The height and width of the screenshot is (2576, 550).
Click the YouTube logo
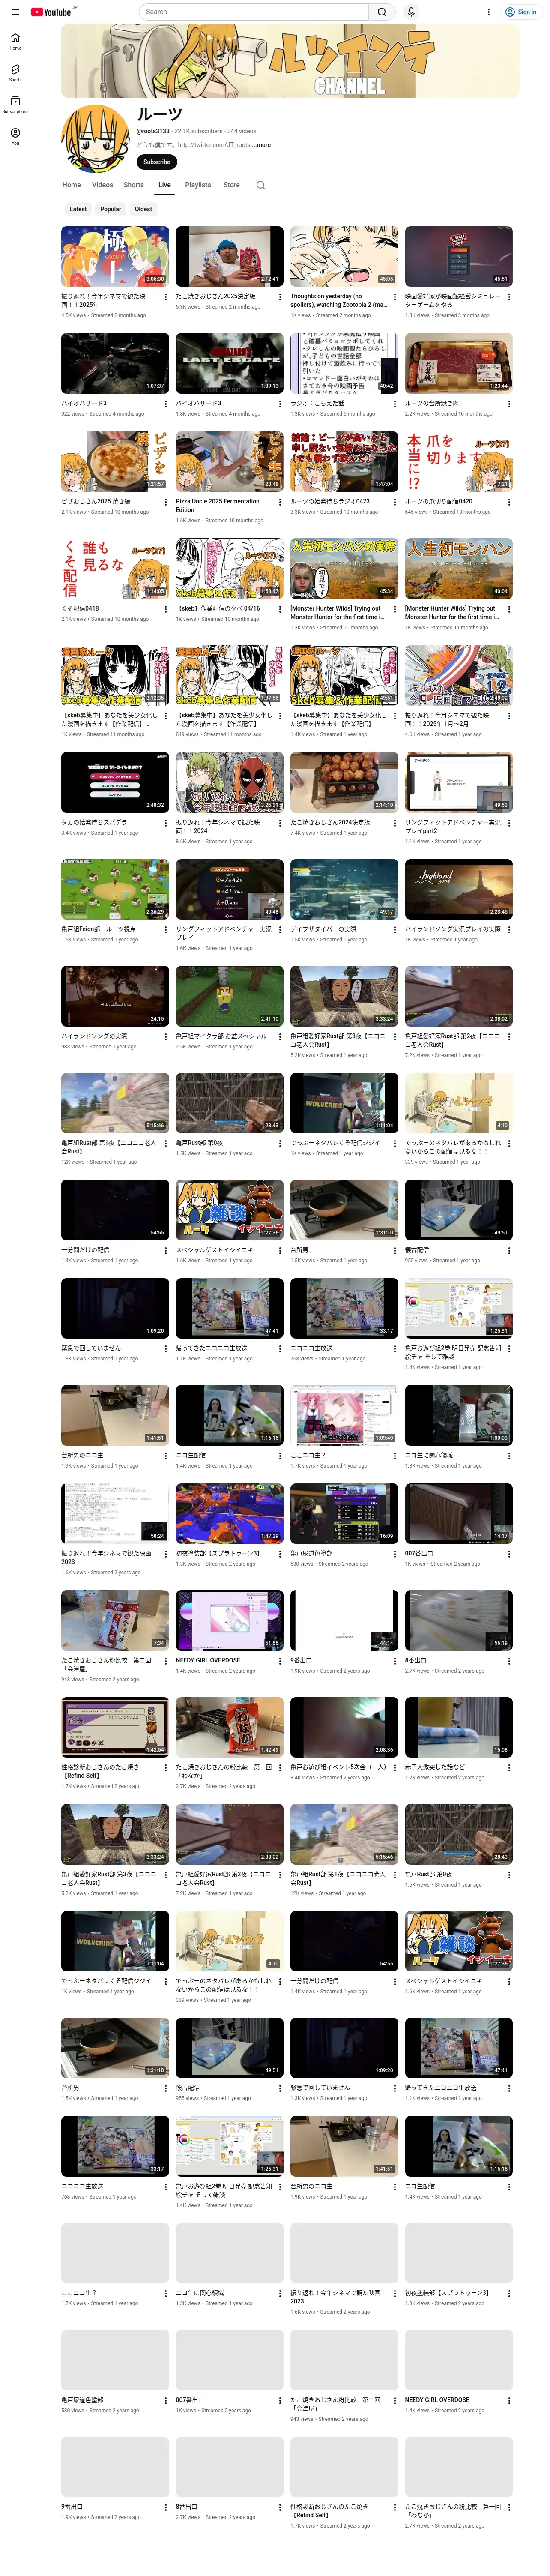coord(51,12)
